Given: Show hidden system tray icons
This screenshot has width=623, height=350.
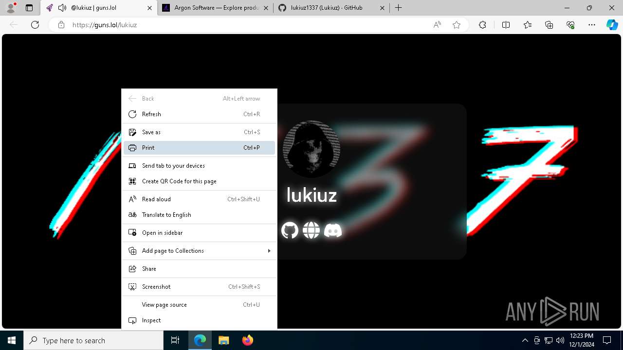Looking at the screenshot, I should (x=525, y=340).
